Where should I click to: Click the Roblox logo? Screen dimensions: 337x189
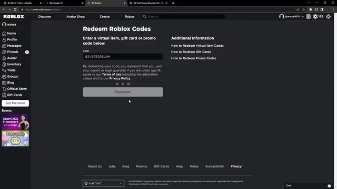click(14, 16)
